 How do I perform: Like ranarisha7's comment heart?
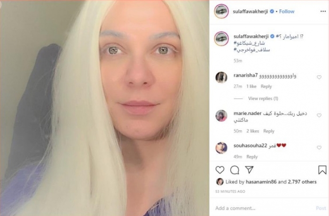[319, 77]
